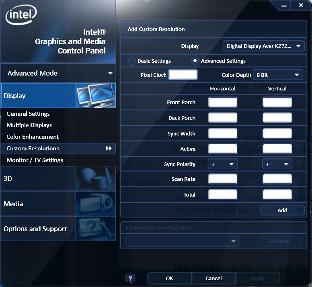
Task: Click the Horizontal Back Porch field
Action: click(223, 117)
